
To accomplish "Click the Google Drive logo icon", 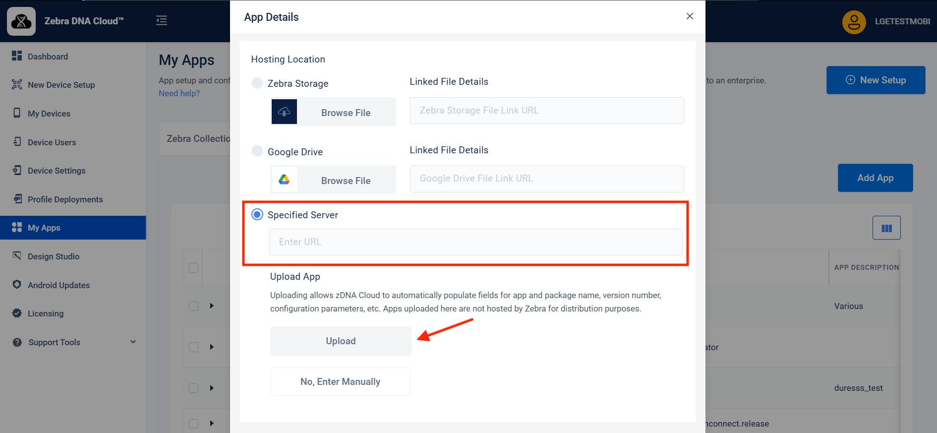I will 284,180.
